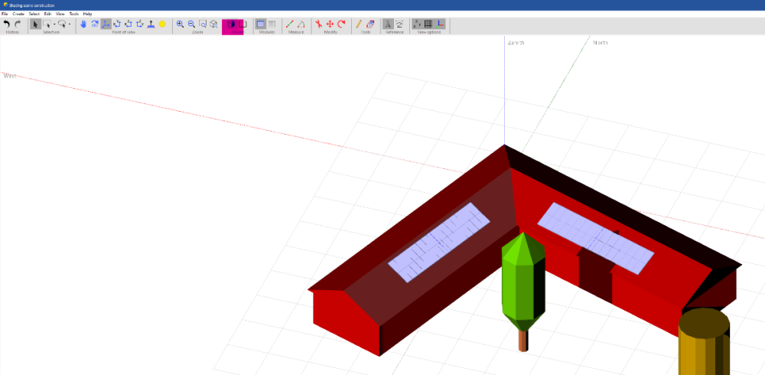765x375 pixels.
Task: Select the red wrench Modify tool
Action: pyautogui.click(x=319, y=24)
